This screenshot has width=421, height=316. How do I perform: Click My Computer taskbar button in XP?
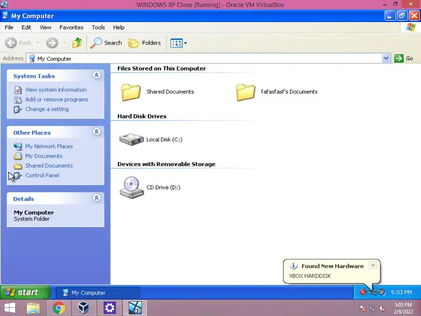click(98, 293)
